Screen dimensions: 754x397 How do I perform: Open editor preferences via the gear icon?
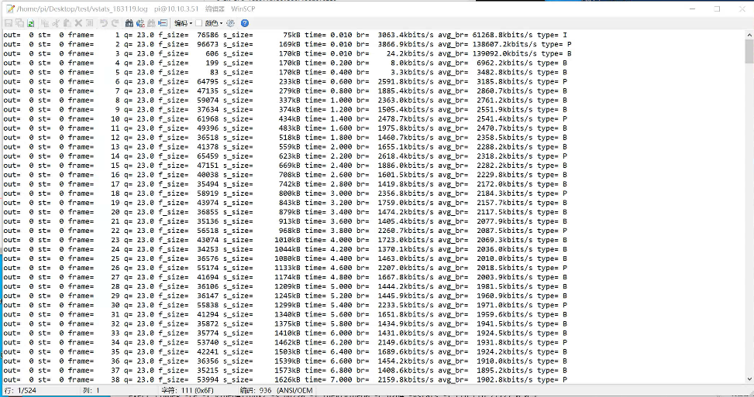click(x=231, y=23)
